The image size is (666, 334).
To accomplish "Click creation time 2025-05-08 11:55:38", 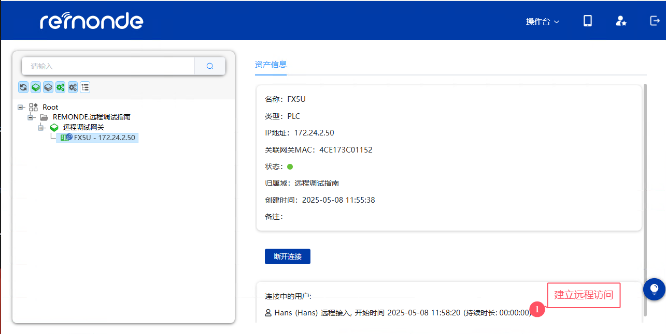I will tap(338, 200).
